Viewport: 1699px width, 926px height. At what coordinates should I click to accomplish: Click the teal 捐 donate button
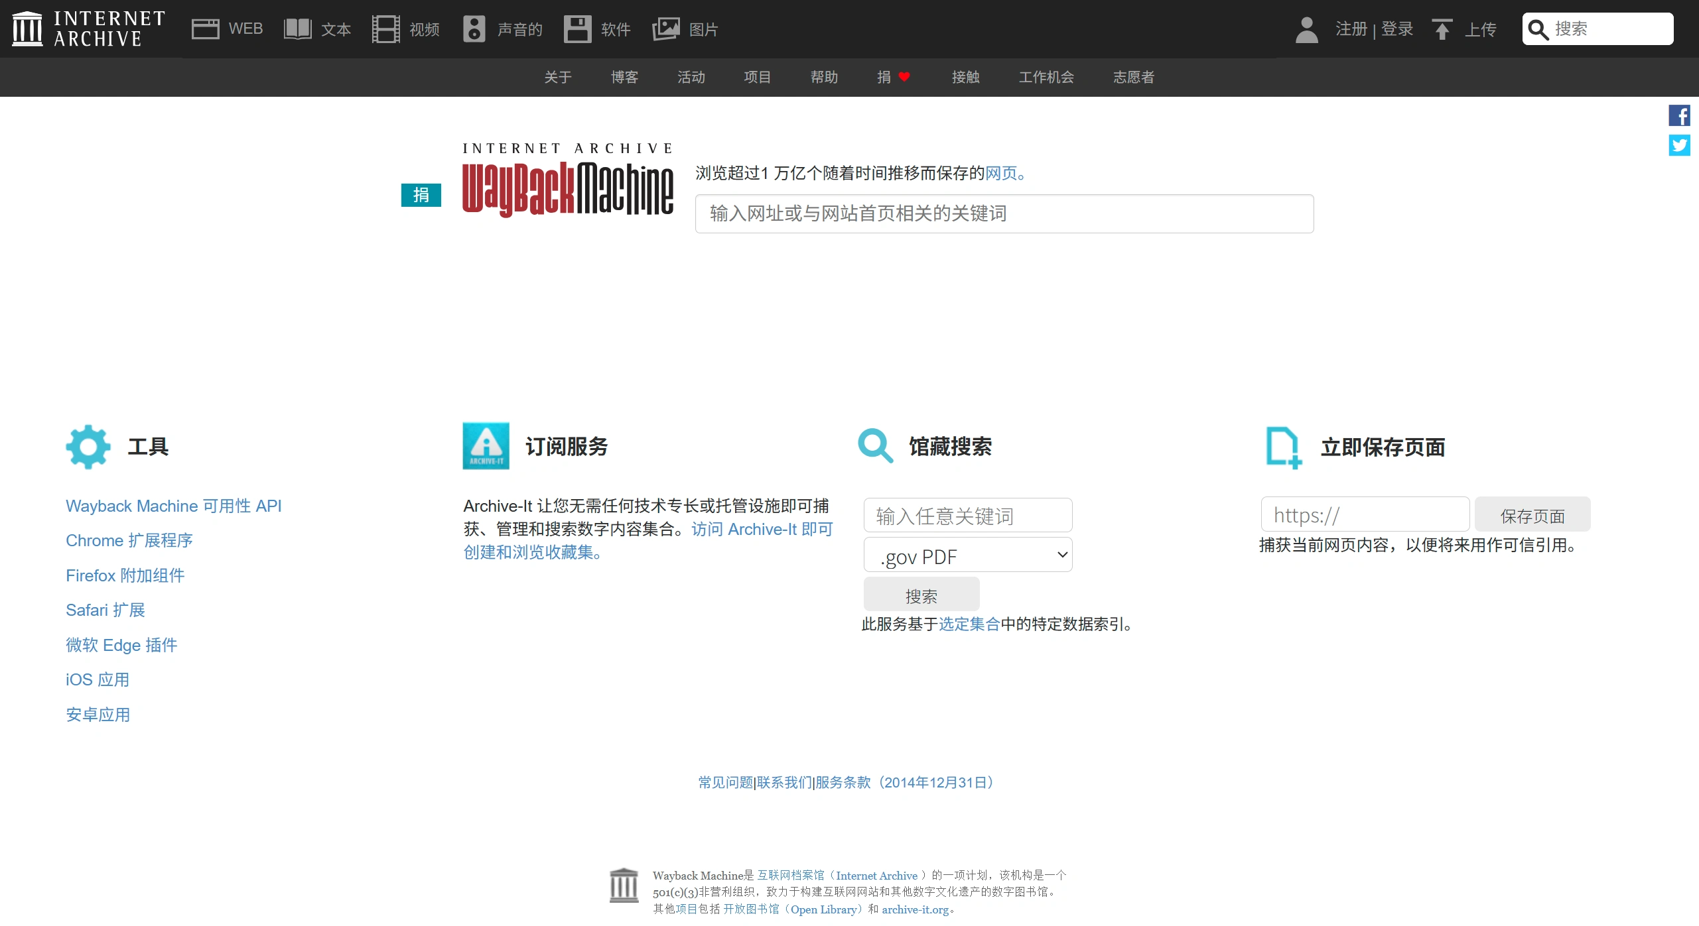point(421,195)
